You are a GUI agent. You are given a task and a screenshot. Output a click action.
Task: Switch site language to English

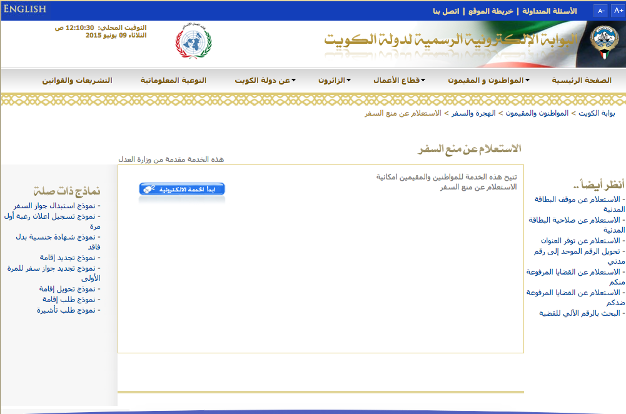click(25, 9)
